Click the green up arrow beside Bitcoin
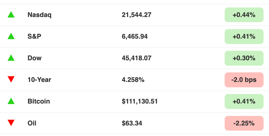Screen dimensions: 269x136 (11, 101)
